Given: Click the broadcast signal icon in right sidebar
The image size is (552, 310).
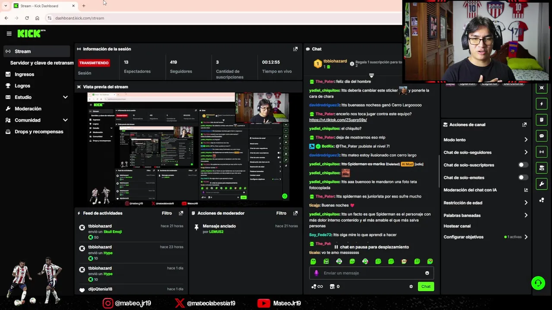Looking at the screenshot, I should point(542,152).
